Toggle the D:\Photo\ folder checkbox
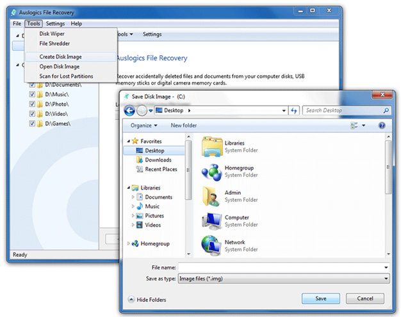The width and height of the screenshot is (401, 317). pyautogui.click(x=32, y=104)
